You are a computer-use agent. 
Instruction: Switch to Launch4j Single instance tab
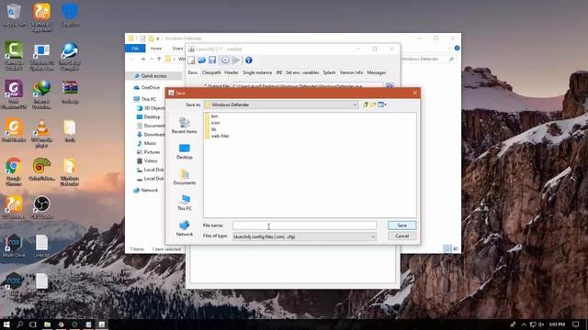tap(257, 72)
